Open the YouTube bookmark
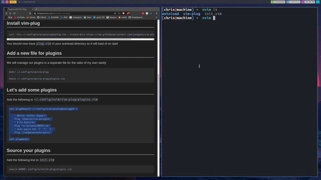Image resolution: width=321 pixels, height=180 pixels. [x=20, y=17]
